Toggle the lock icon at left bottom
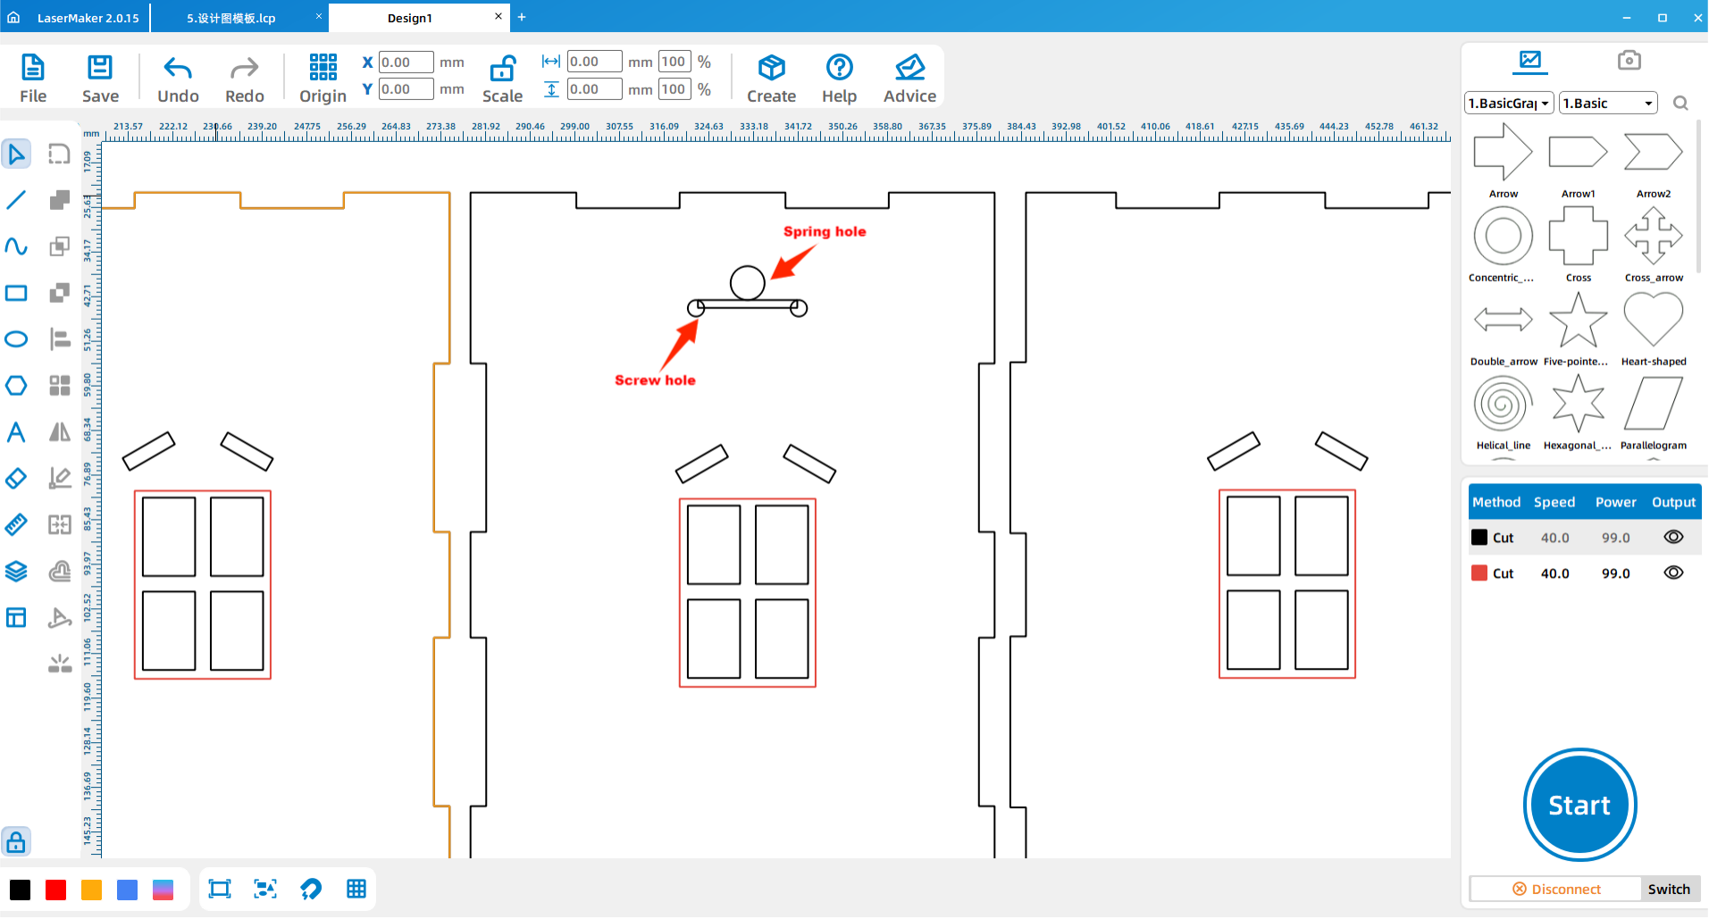This screenshot has height=919, width=1709. point(16,841)
